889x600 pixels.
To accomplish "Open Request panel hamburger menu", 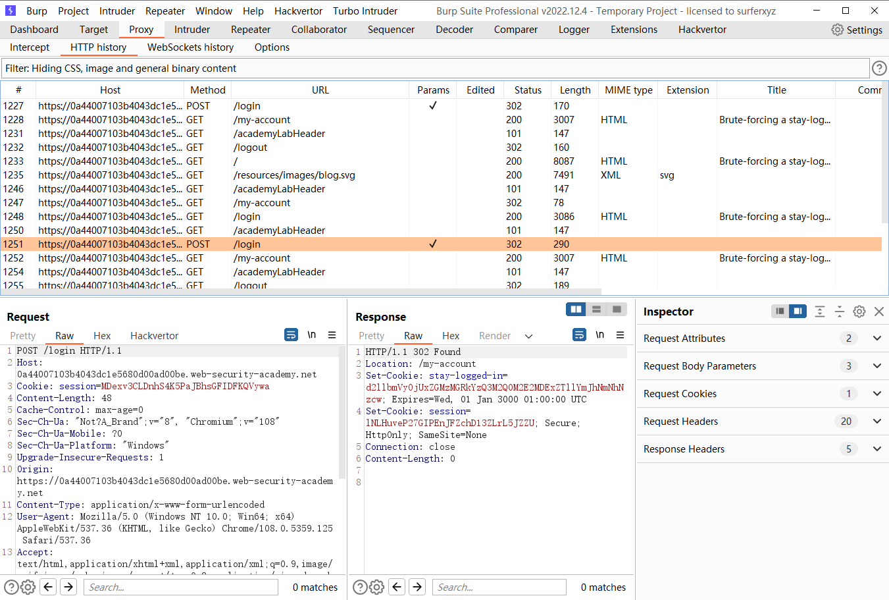I will (332, 335).
